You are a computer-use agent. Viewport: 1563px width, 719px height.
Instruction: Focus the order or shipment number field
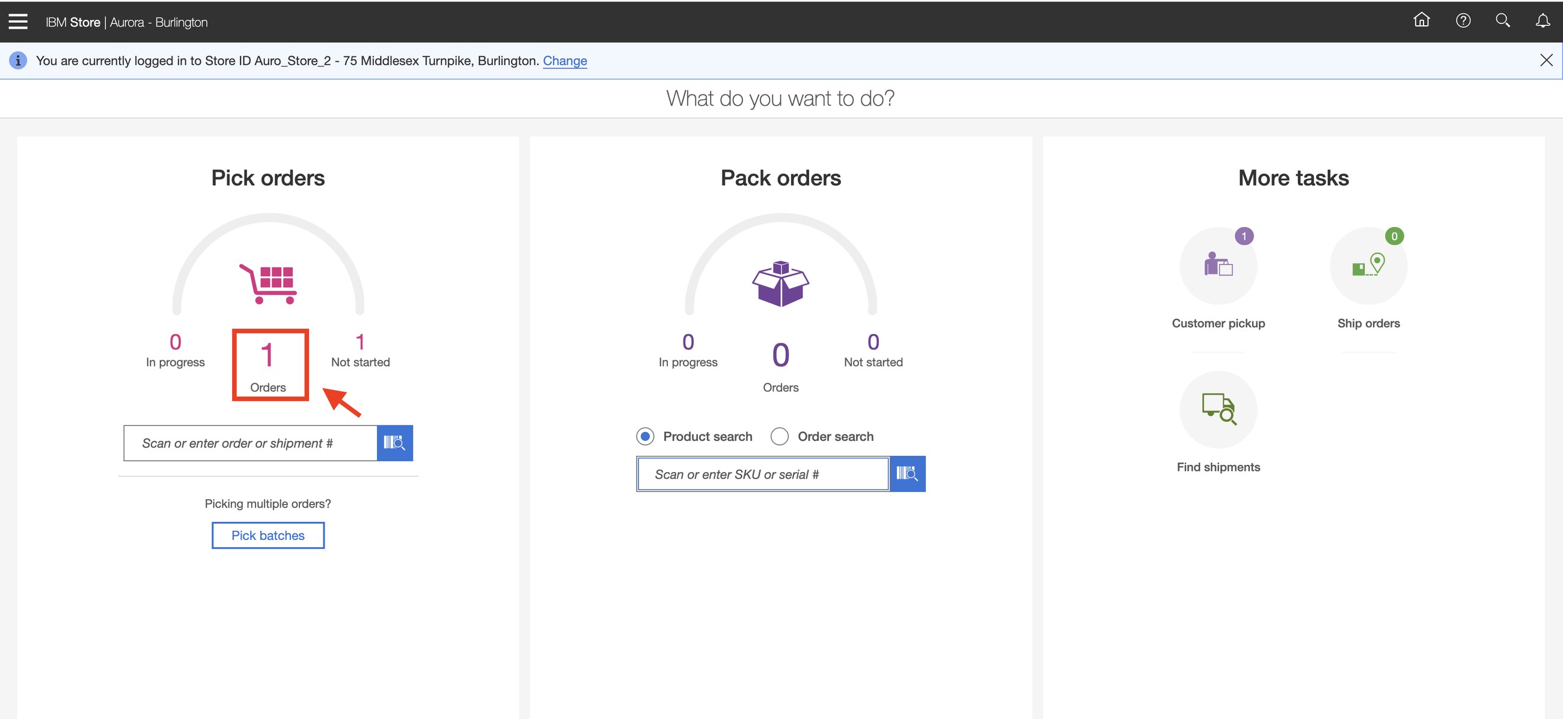point(250,443)
